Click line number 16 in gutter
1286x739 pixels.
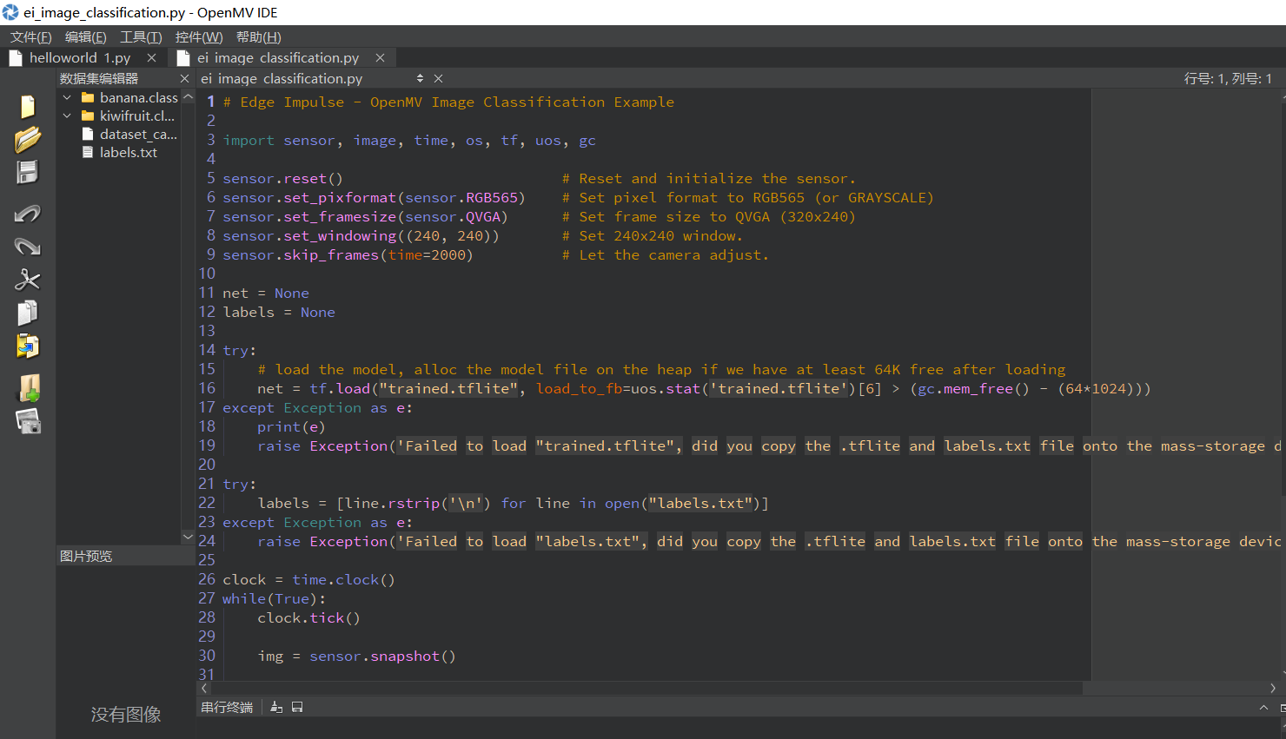[207, 388]
